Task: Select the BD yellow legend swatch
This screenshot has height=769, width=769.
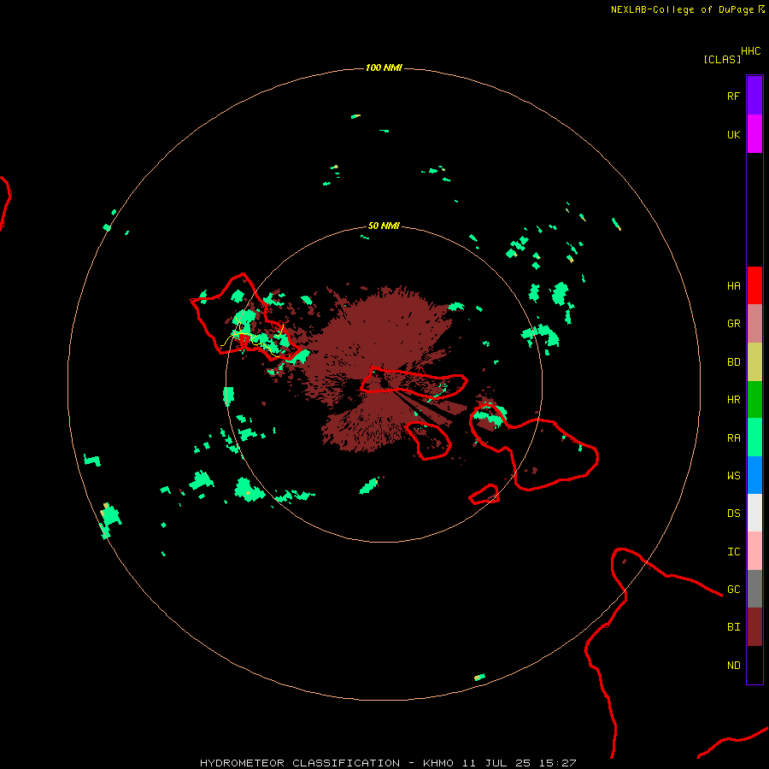Action: [x=754, y=362]
